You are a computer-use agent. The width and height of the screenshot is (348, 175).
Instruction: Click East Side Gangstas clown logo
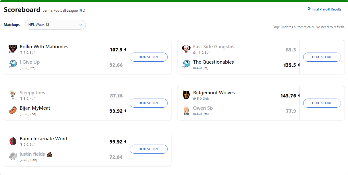[186, 49]
